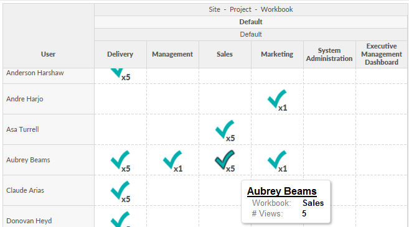Click the Aubrey Beams tooltip title
409x227 pixels.
(x=282, y=191)
